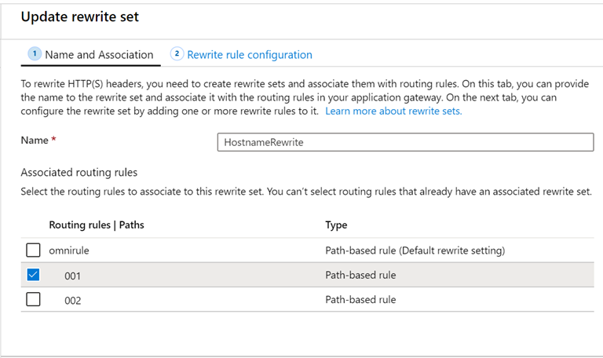The image size is (603, 358).
Task: Click the step 2 circle icon
Action: 177,54
